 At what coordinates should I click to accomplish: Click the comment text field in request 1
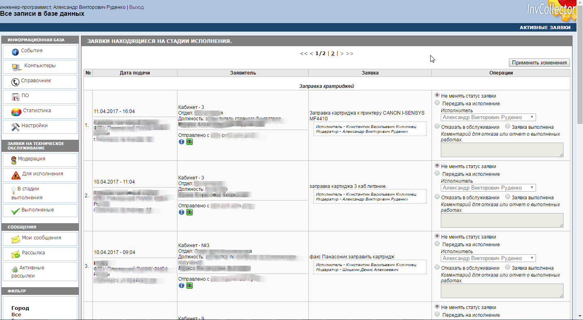click(502, 149)
